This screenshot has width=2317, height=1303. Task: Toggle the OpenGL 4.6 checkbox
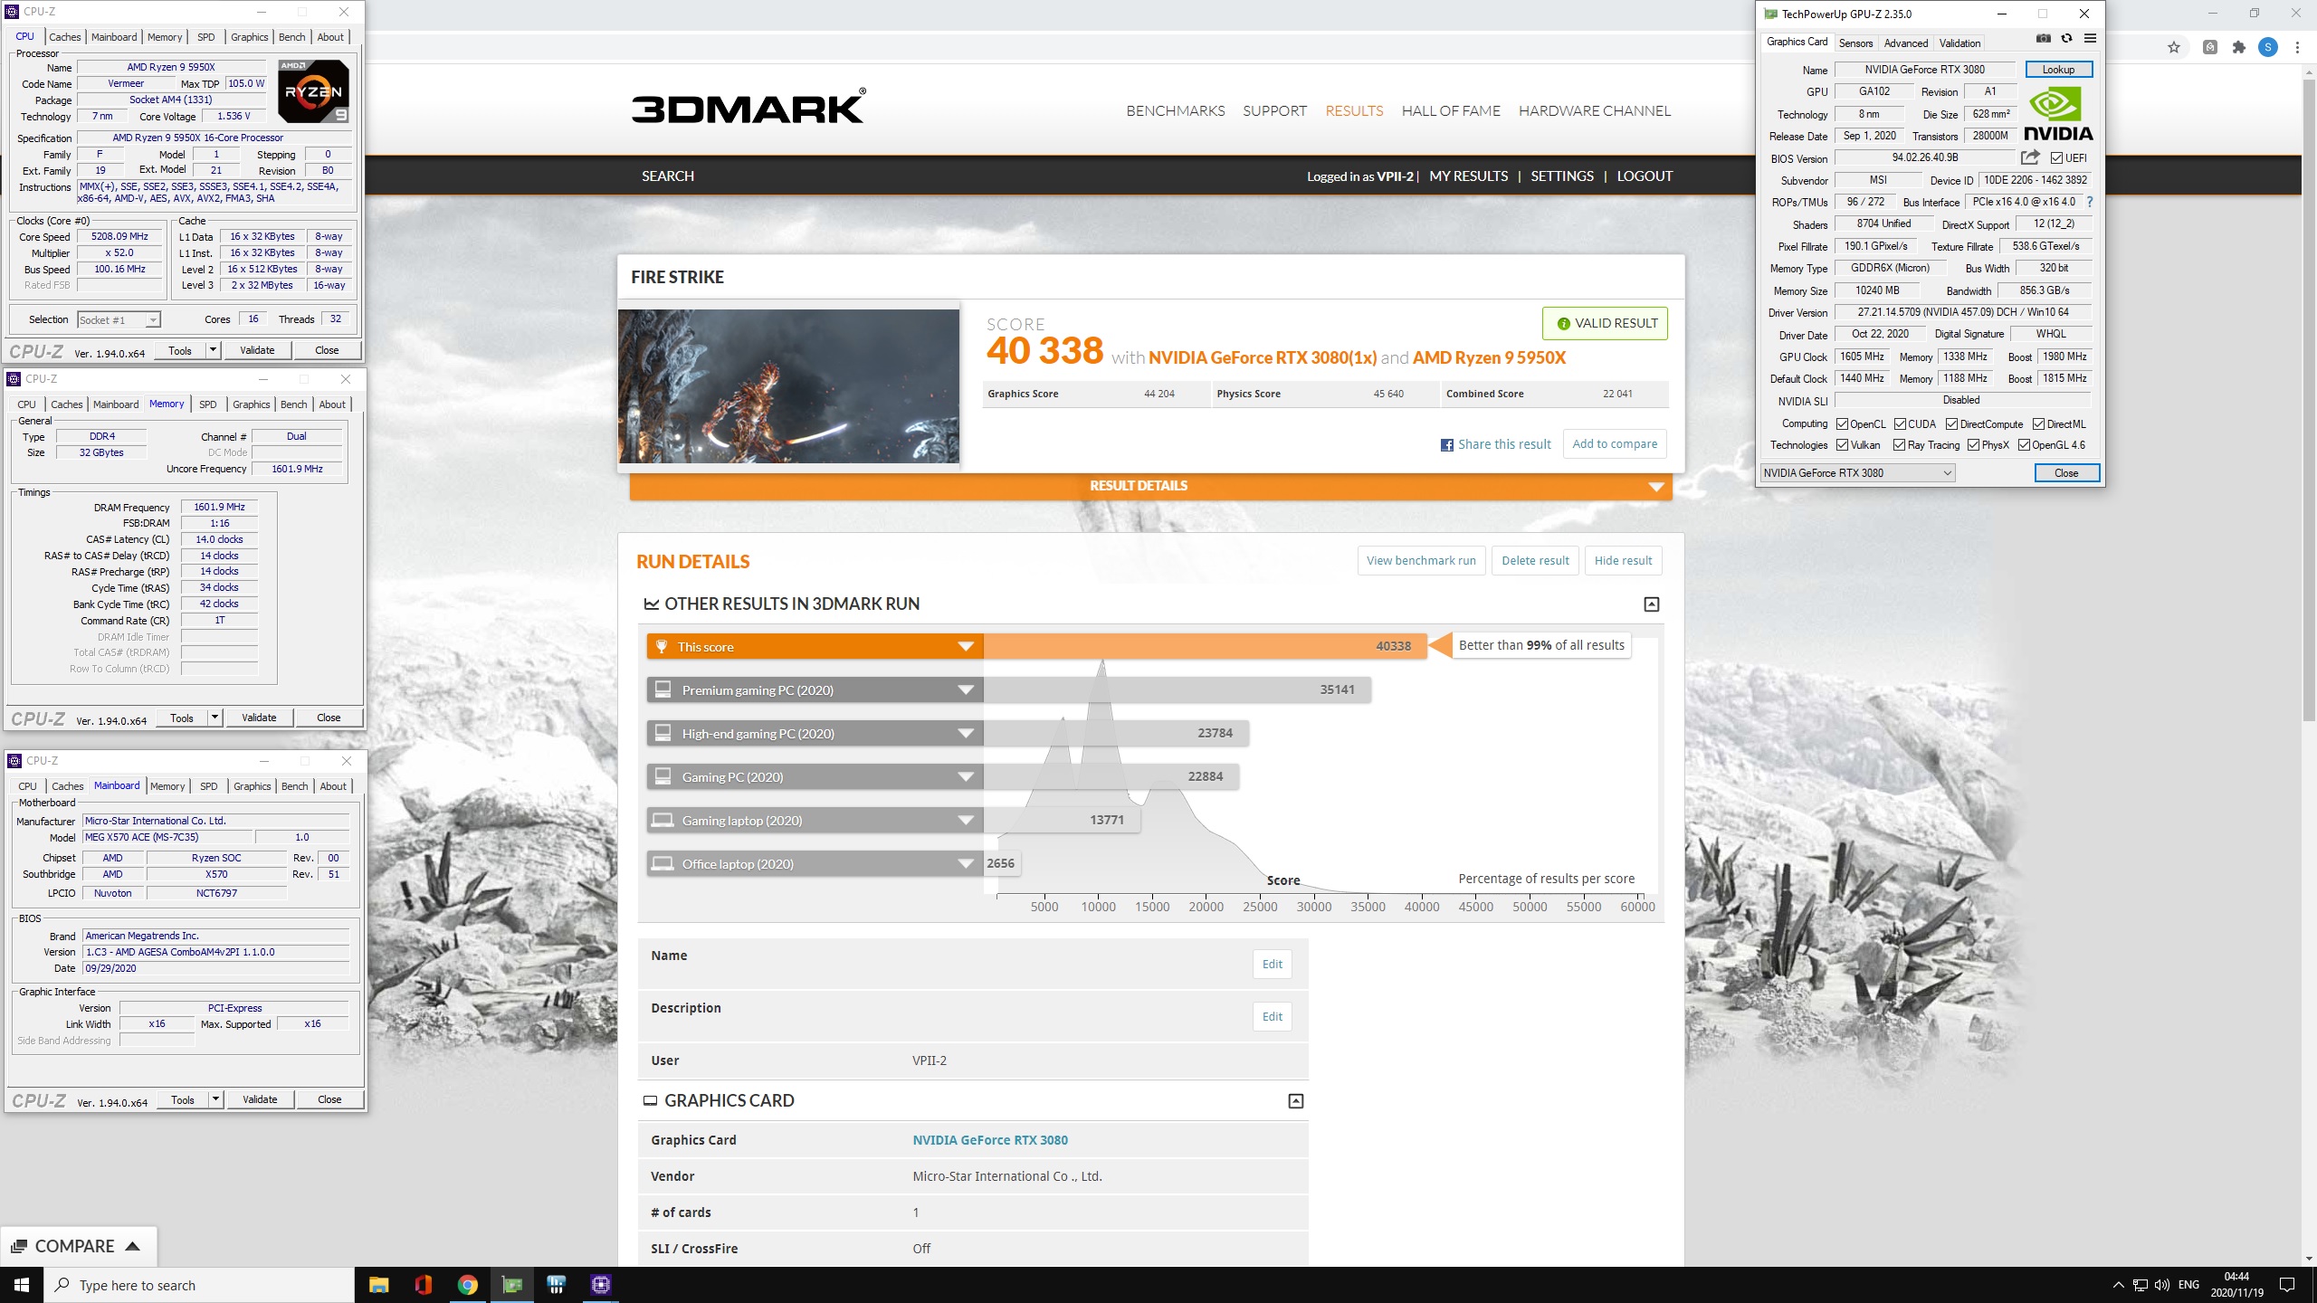pos(2024,445)
